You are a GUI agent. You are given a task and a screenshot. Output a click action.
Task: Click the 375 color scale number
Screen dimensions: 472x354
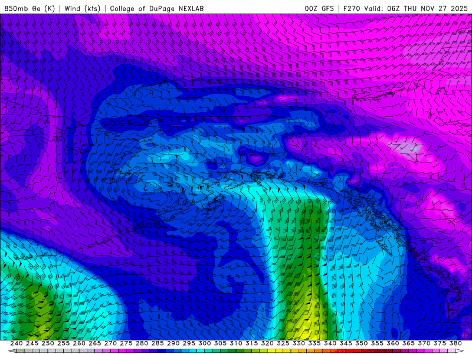coord(440,343)
